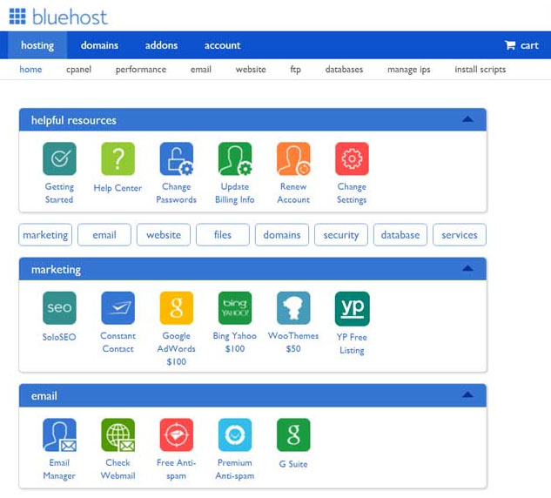The image size is (551, 498).
Task: Open performance in sub-navigation
Action: pyautogui.click(x=141, y=70)
